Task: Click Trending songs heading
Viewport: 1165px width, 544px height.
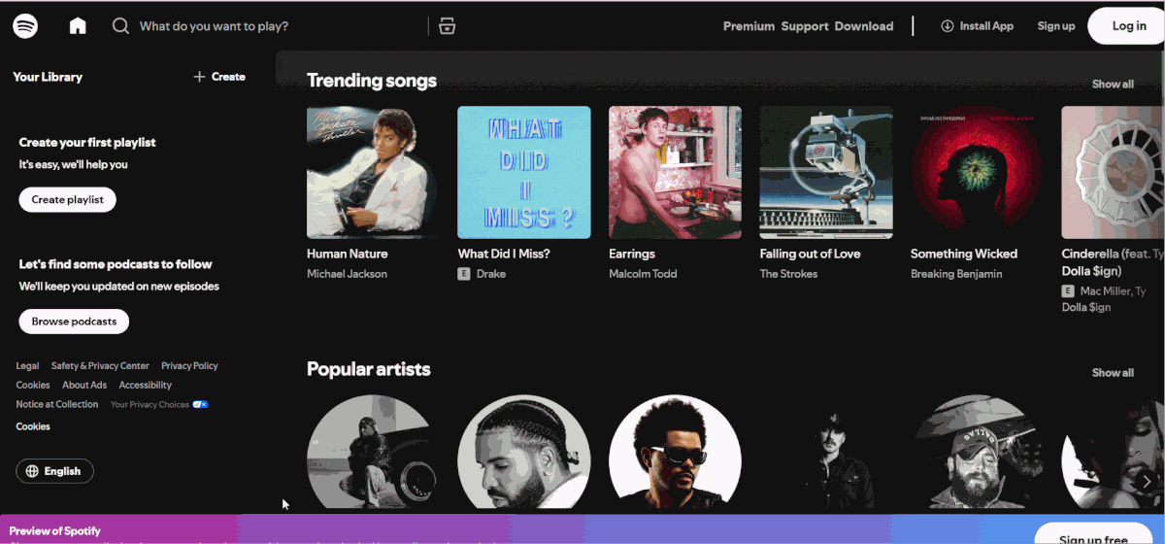Action: click(x=372, y=81)
